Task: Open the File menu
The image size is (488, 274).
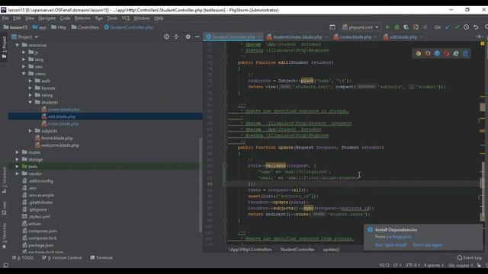Action: click(5, 18)
